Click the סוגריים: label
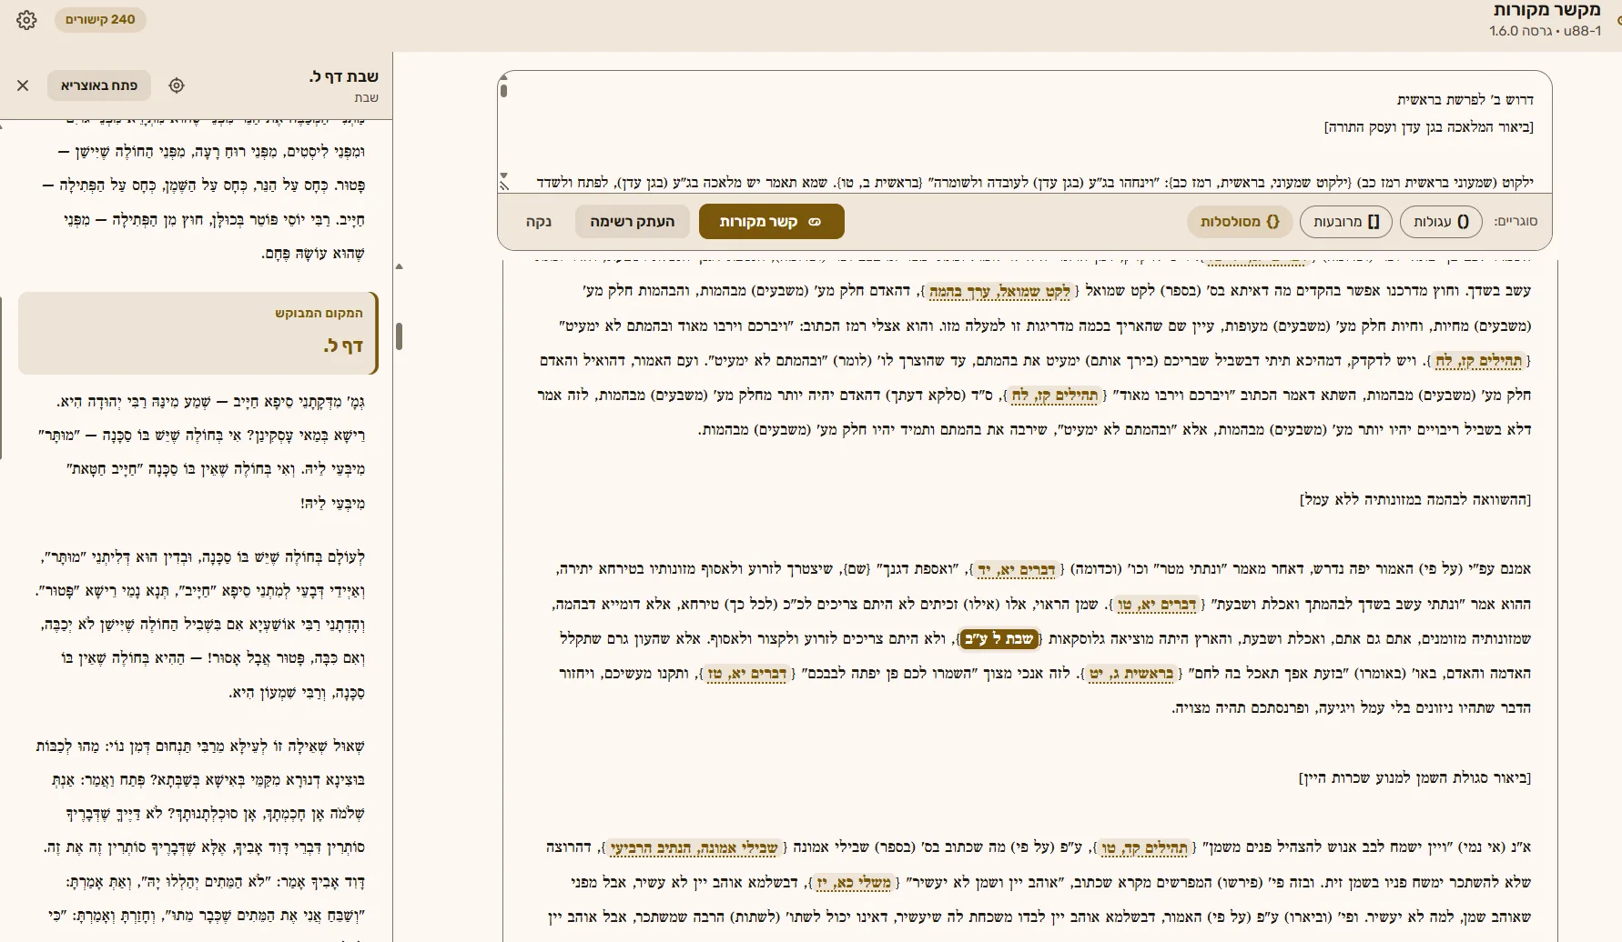The width and height of the screenshot is (1622, 942). click(x=1516, y=222)
